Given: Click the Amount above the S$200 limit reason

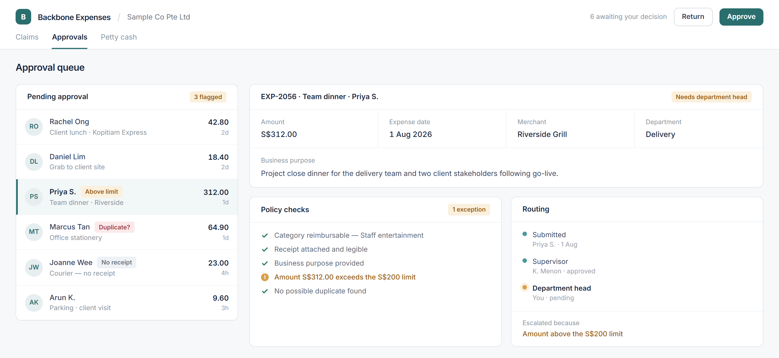Looking at the screenshot, I should tap(573, 334).
